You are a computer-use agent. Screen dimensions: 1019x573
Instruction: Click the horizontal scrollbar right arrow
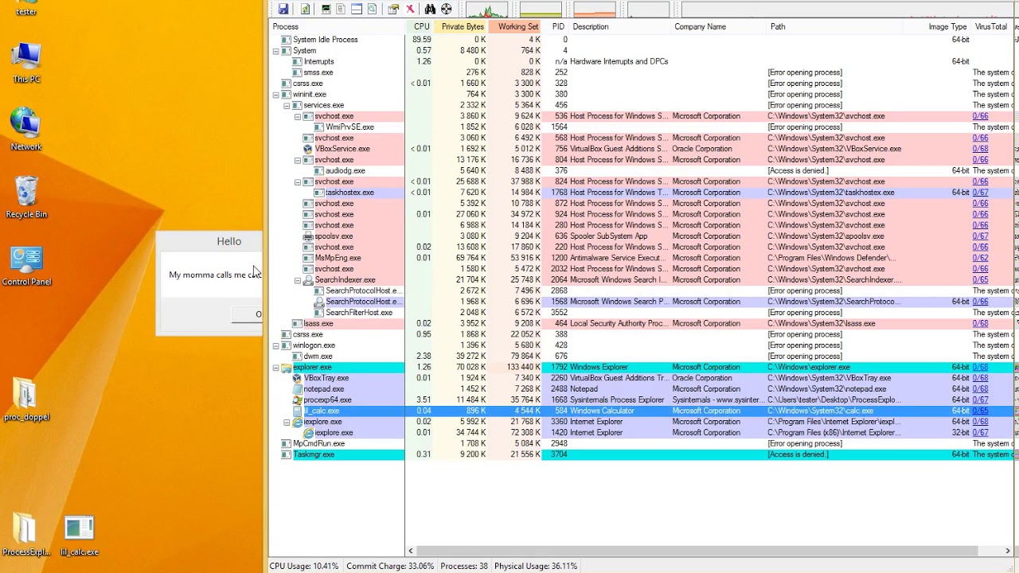[1007, 551]
